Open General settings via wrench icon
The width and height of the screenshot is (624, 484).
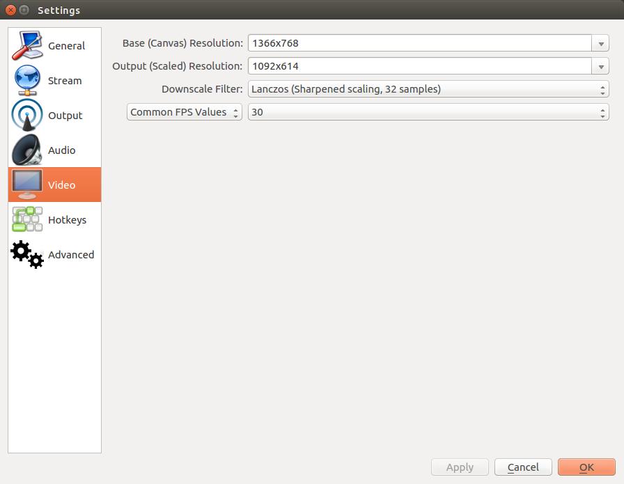(x=27, y=45)
